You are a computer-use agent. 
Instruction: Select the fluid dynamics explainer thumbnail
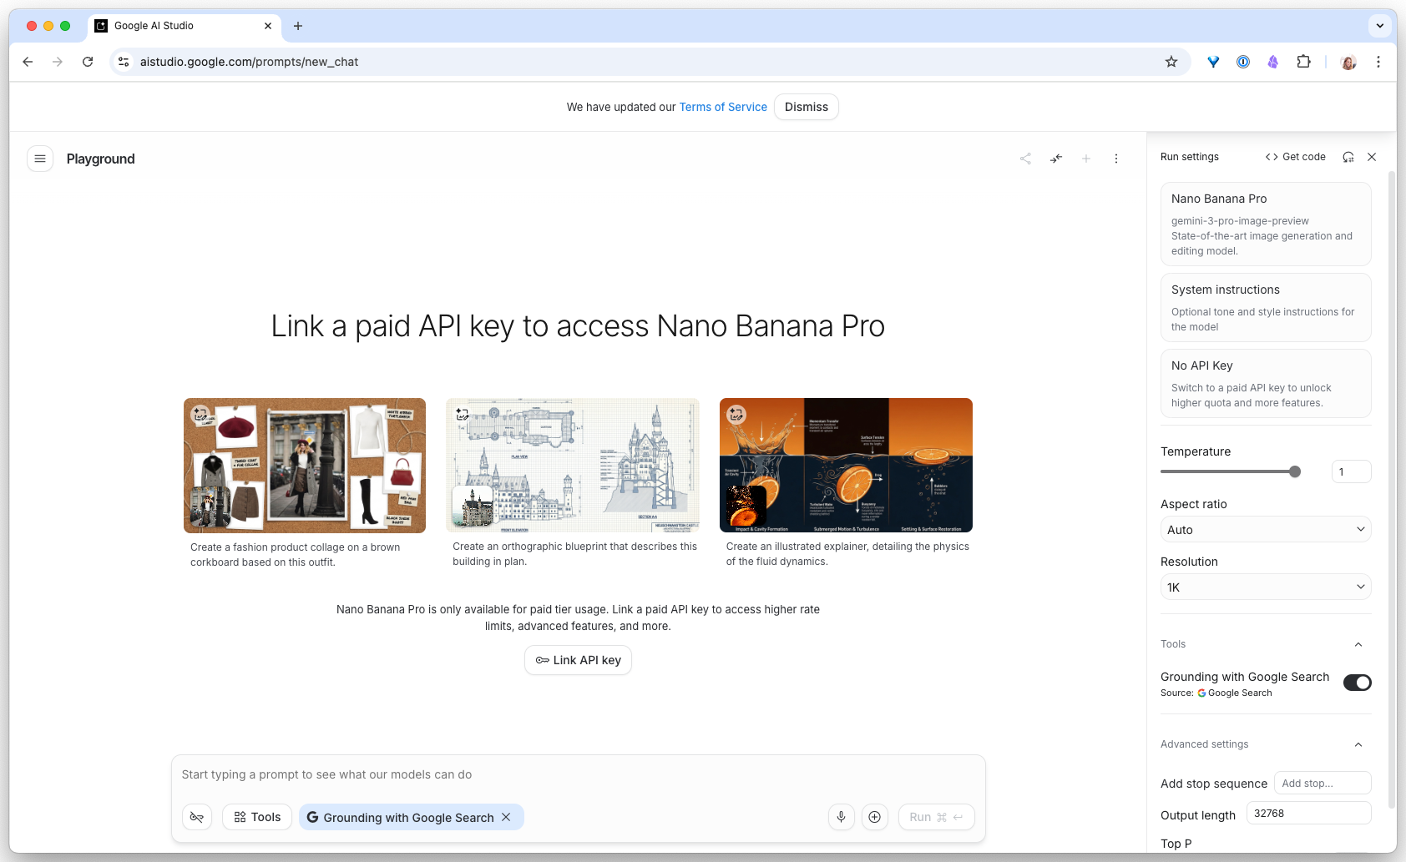click(846, 466)
